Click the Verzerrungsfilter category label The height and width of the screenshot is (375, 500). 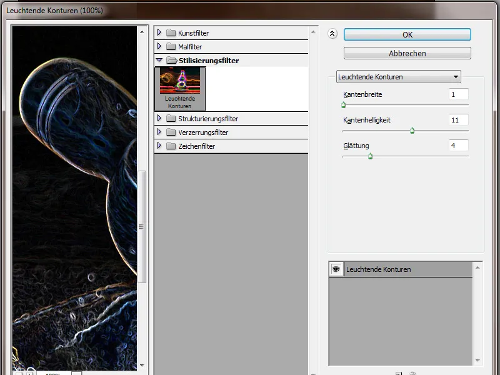pyautogui.click(x=203, y=132)
